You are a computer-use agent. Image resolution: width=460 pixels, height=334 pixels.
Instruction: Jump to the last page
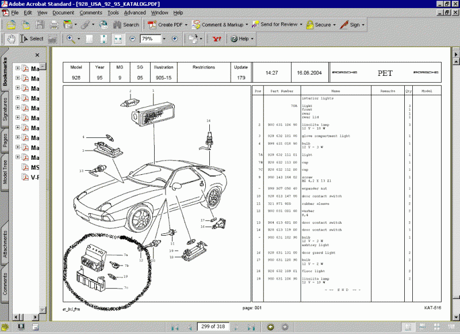(251, 327)
